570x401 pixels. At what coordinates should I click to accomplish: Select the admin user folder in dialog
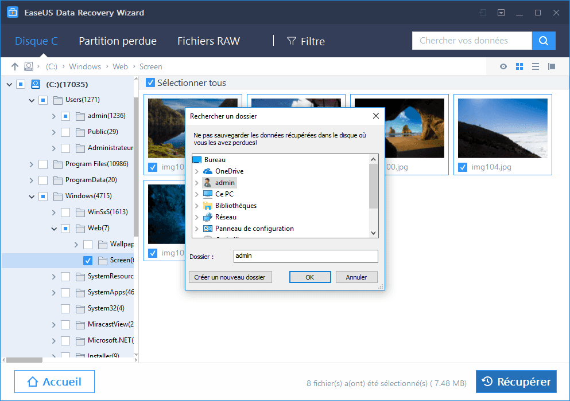[x=220, y=183]
